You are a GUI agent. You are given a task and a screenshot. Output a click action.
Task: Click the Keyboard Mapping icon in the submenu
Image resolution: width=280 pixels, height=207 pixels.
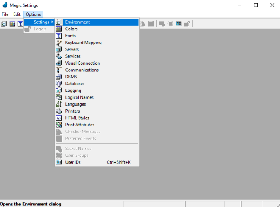pos(59,43)
